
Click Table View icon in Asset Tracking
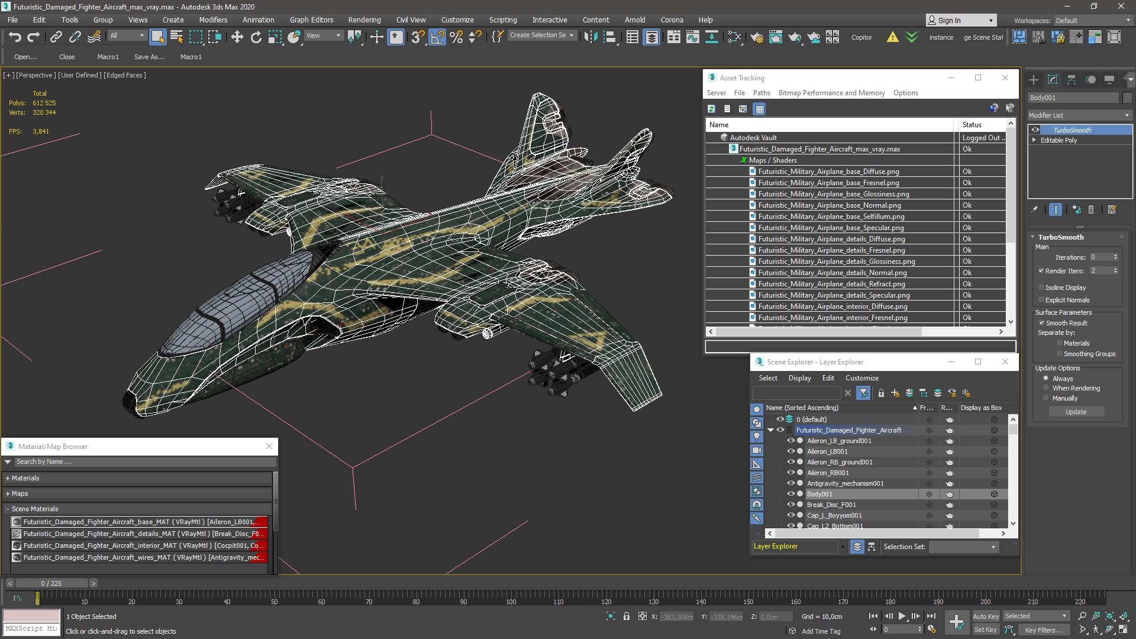click(x=760, y=109)
